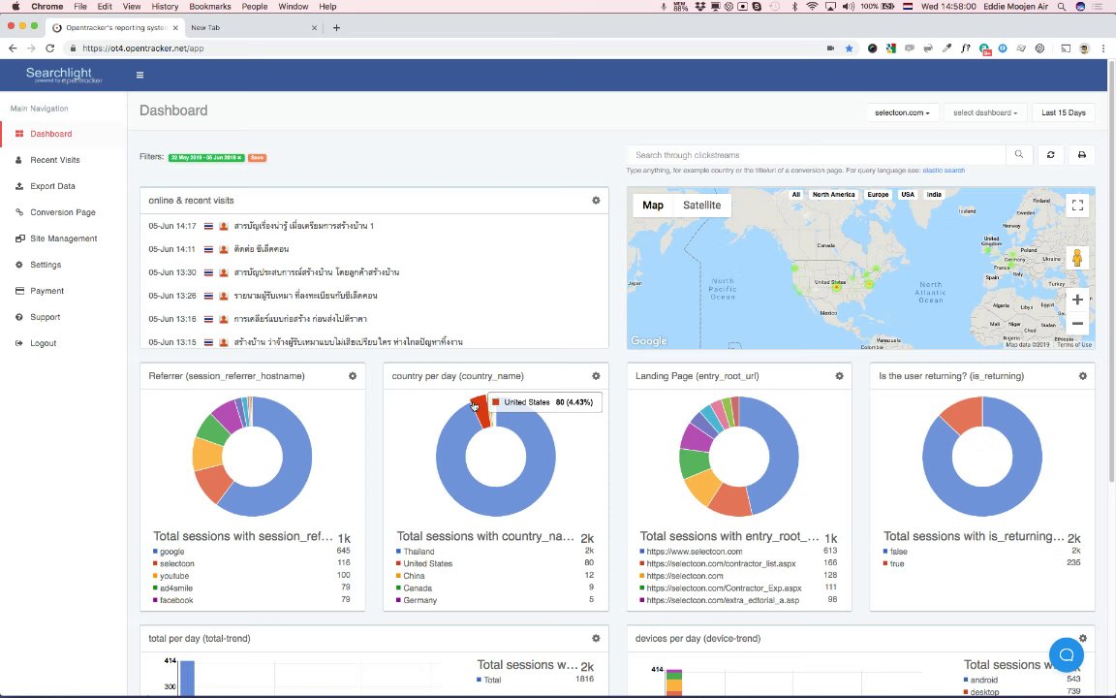This screenshot has height=698, width=1116.
Task: Open gear settings of Landing Page widget
Action: [839, 376]
